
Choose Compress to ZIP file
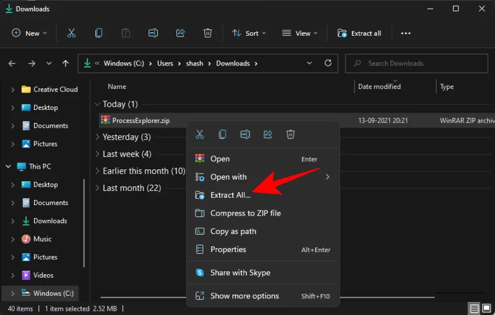tap(245, 213)
